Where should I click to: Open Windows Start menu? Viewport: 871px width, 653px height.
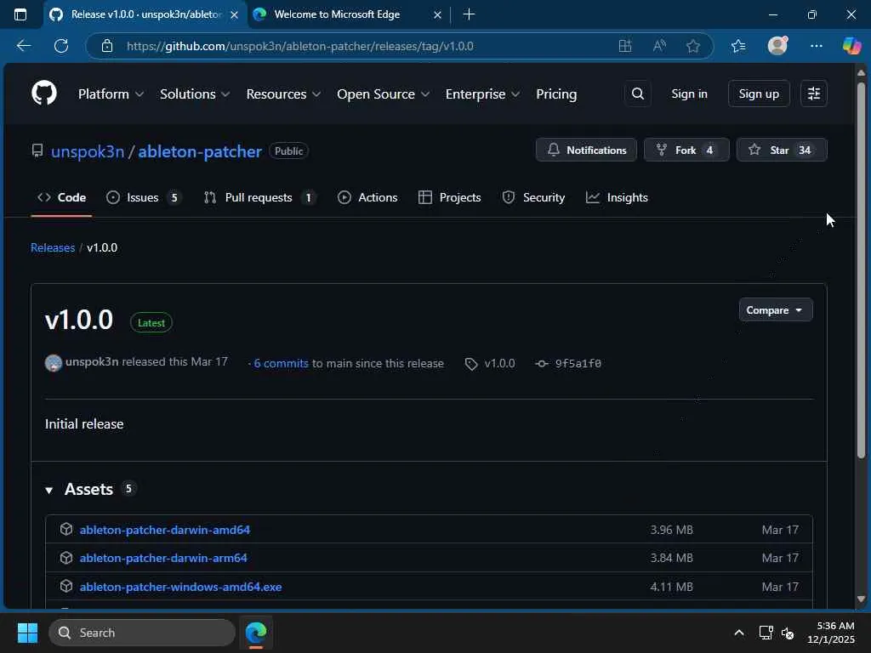(x=27, y=633)
